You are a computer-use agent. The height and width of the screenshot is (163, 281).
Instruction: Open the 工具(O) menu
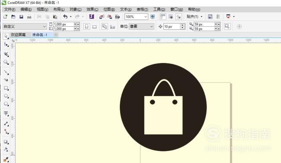[159, 9]
